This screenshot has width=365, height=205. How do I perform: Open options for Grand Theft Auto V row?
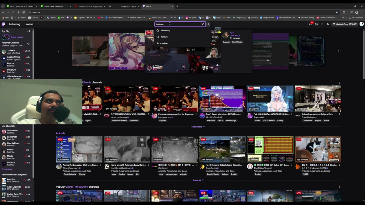(339, 187)
